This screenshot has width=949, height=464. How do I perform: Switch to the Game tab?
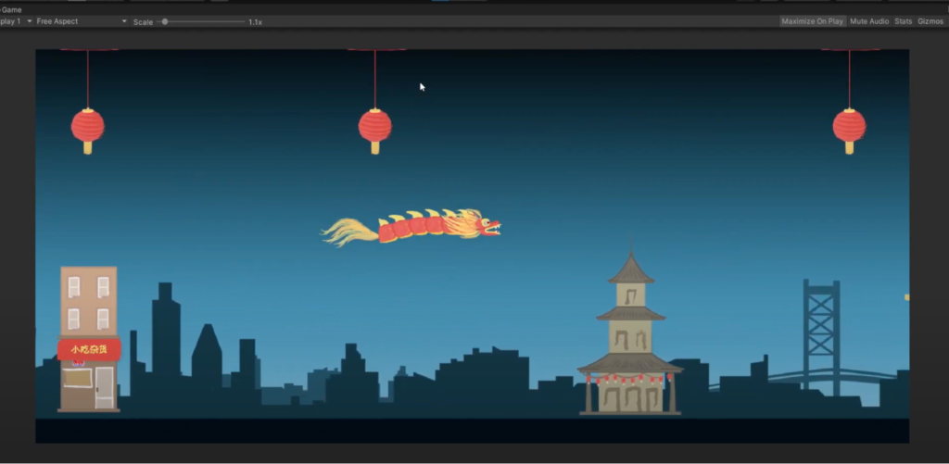click(11, 9)
